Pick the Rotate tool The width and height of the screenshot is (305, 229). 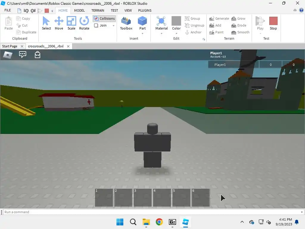pos(84,23)
